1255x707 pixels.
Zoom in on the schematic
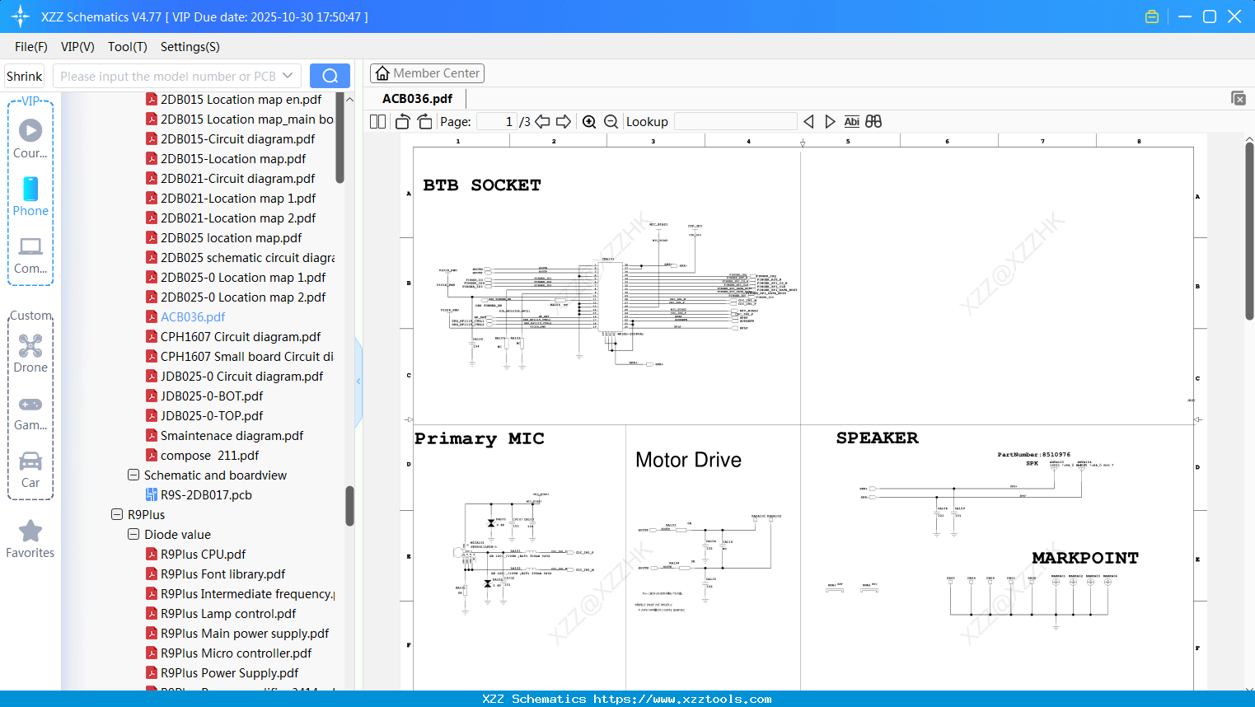(589, 122)
